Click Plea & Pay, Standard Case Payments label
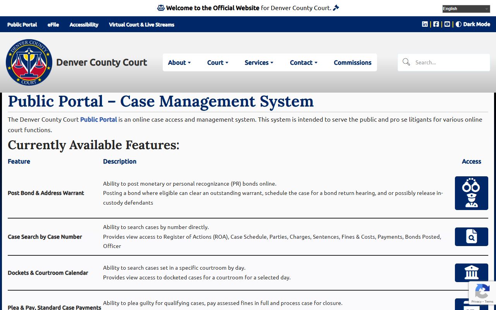Image resolution: width=496 pixels, height=310 pixels. [x=54, y=307]
